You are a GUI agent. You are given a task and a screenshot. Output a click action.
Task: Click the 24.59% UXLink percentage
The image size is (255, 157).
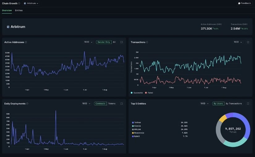[x=184, y=129]
